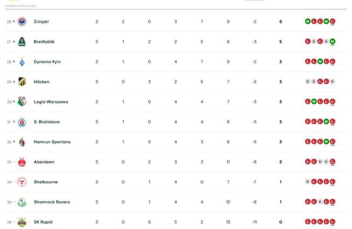Open the Dynamo Kyiv team link
Viewport: 352px width, 229px height.
[x=47, y=62]
